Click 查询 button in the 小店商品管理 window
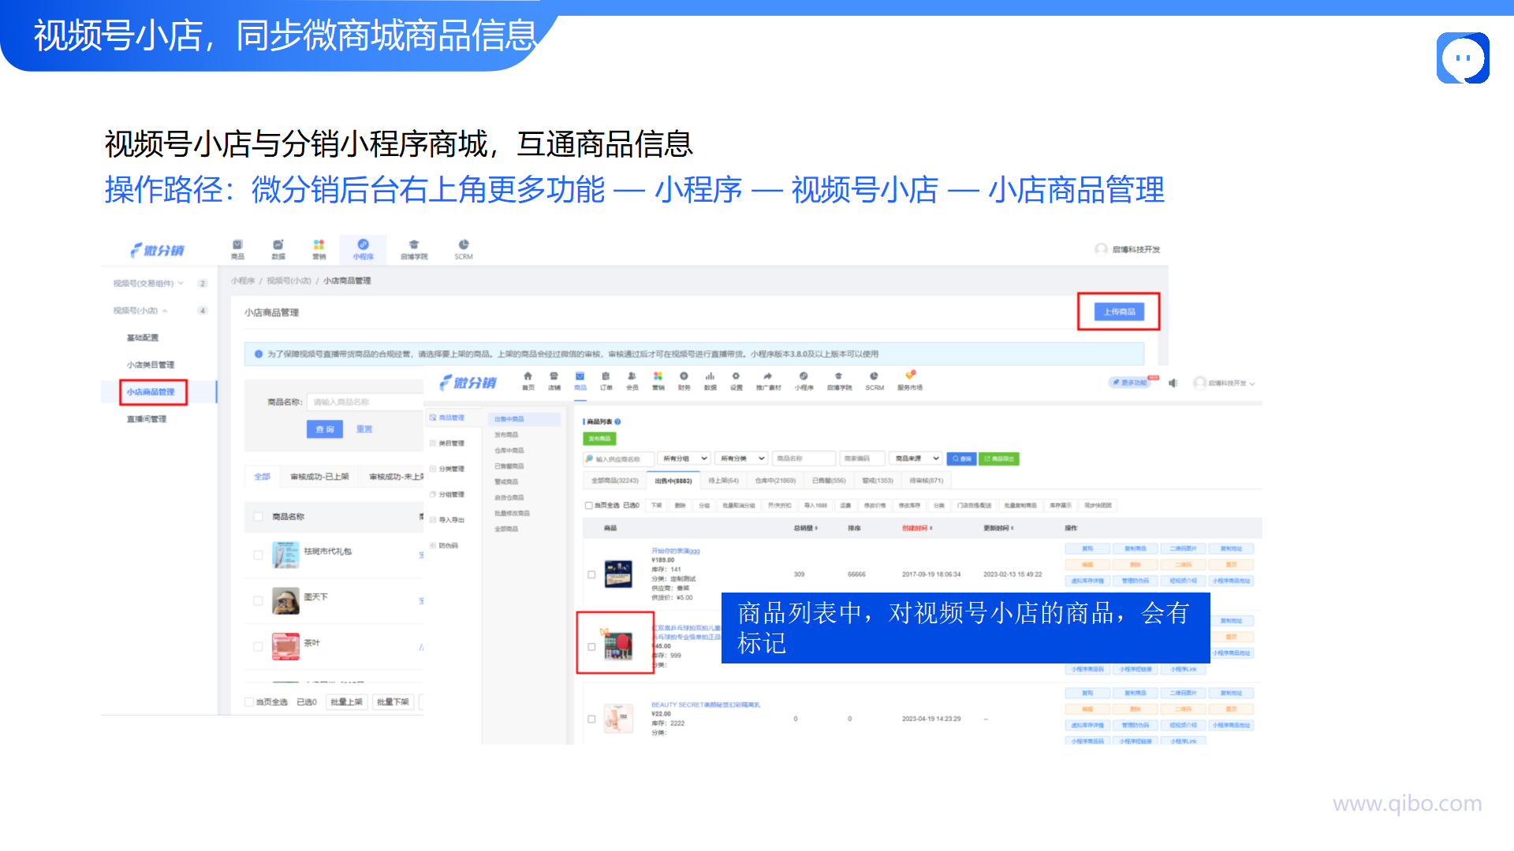 [x=325, y=429]
